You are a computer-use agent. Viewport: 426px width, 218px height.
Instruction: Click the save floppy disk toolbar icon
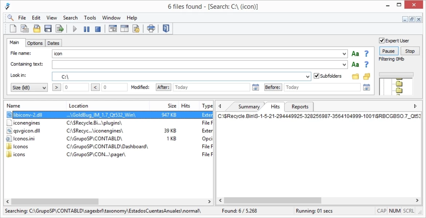coord(48,29)
